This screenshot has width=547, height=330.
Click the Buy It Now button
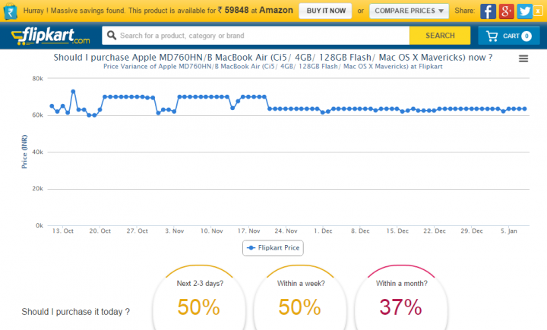tap(325, 11)
